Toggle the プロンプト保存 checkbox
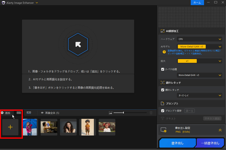The height and width of the screenshot is (150, 226). coord(162,111)
